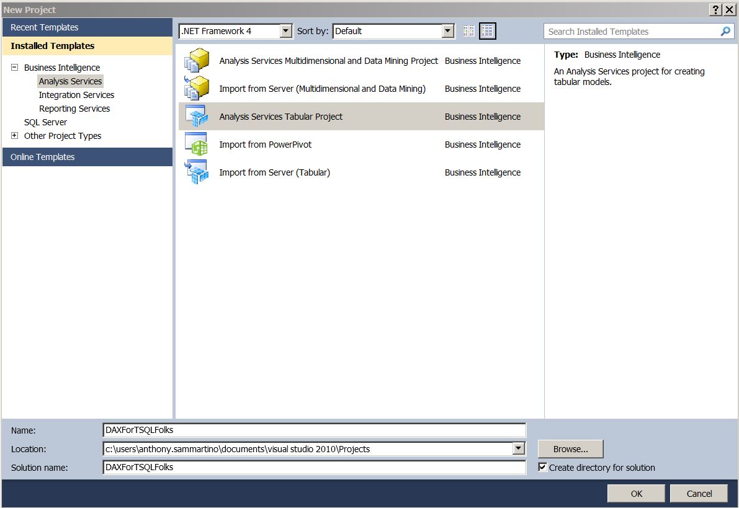Open the dialog help question mark
The image size is (739, 508).
point(715,9)
